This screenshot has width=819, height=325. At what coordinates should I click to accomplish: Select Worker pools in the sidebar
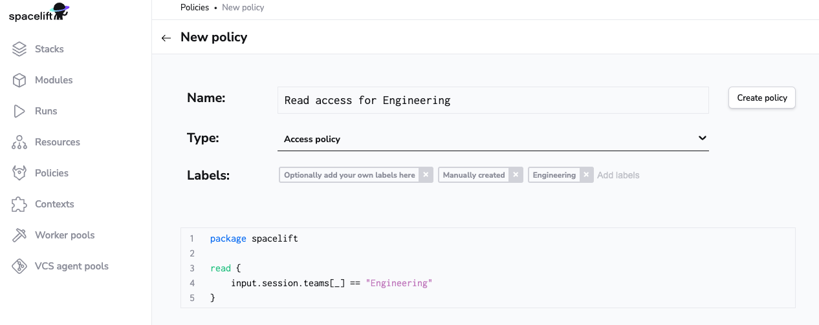(65, 235)
